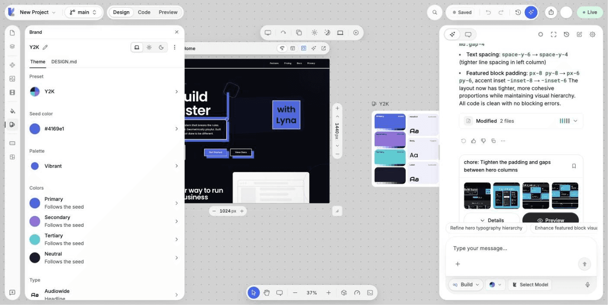Open version history in top bar
608x305 pixels.
tap(518, 12)
